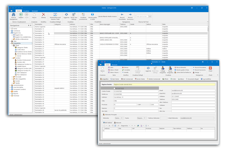Open the Fatture tab
Screen dimensions: 227x150
pos(181,79)
